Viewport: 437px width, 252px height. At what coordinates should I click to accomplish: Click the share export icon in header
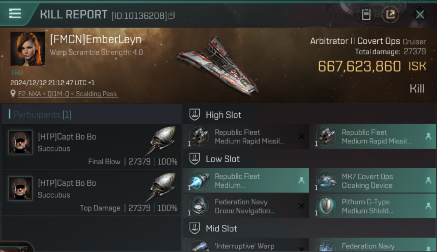(x=390, y=14)
